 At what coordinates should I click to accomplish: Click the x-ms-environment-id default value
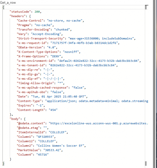point(98,61)
